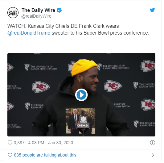This screenshot has height=163, width=164.
Task: Play the embedded video
Action: coord(81,95)
